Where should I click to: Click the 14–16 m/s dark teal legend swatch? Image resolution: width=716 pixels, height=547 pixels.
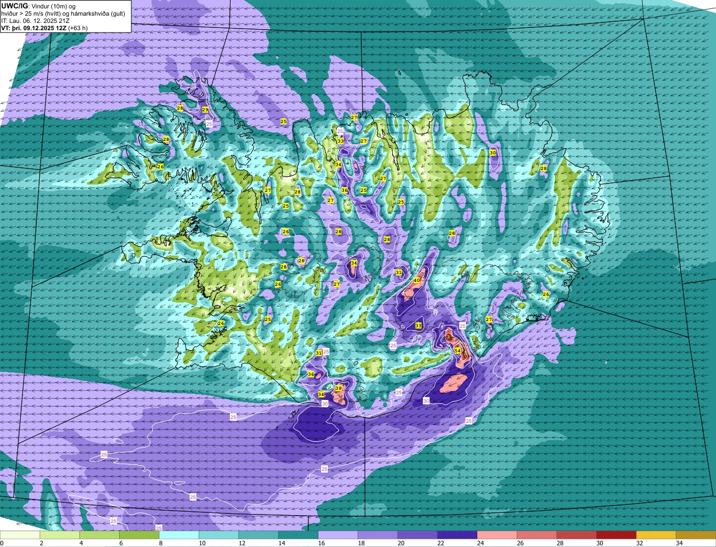pos(299,535)
